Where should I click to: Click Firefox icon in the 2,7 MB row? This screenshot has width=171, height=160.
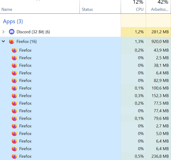[x=14, y=126]
